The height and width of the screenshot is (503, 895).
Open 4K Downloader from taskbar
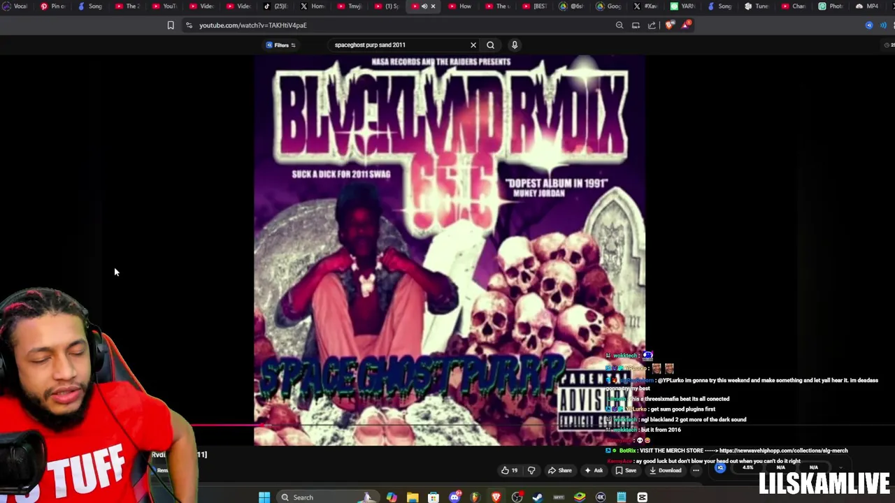point(601,497)
